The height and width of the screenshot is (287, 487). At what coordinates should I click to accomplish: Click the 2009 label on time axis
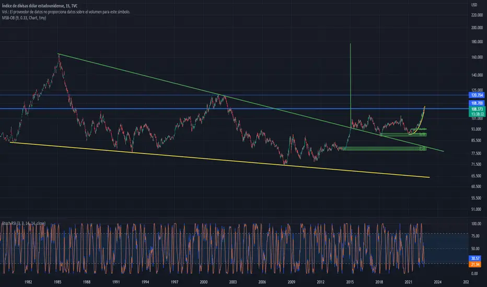(292, 282)
